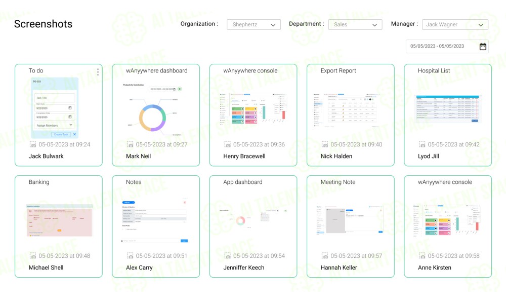The image size is (506, 304).
Task: Expand the Organization dropdown showing Shephertz
Action: coord(254,24)
